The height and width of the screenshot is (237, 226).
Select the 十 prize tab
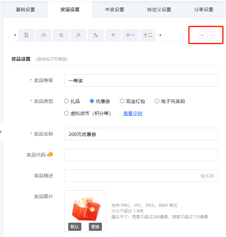click(x=113, y=35)
